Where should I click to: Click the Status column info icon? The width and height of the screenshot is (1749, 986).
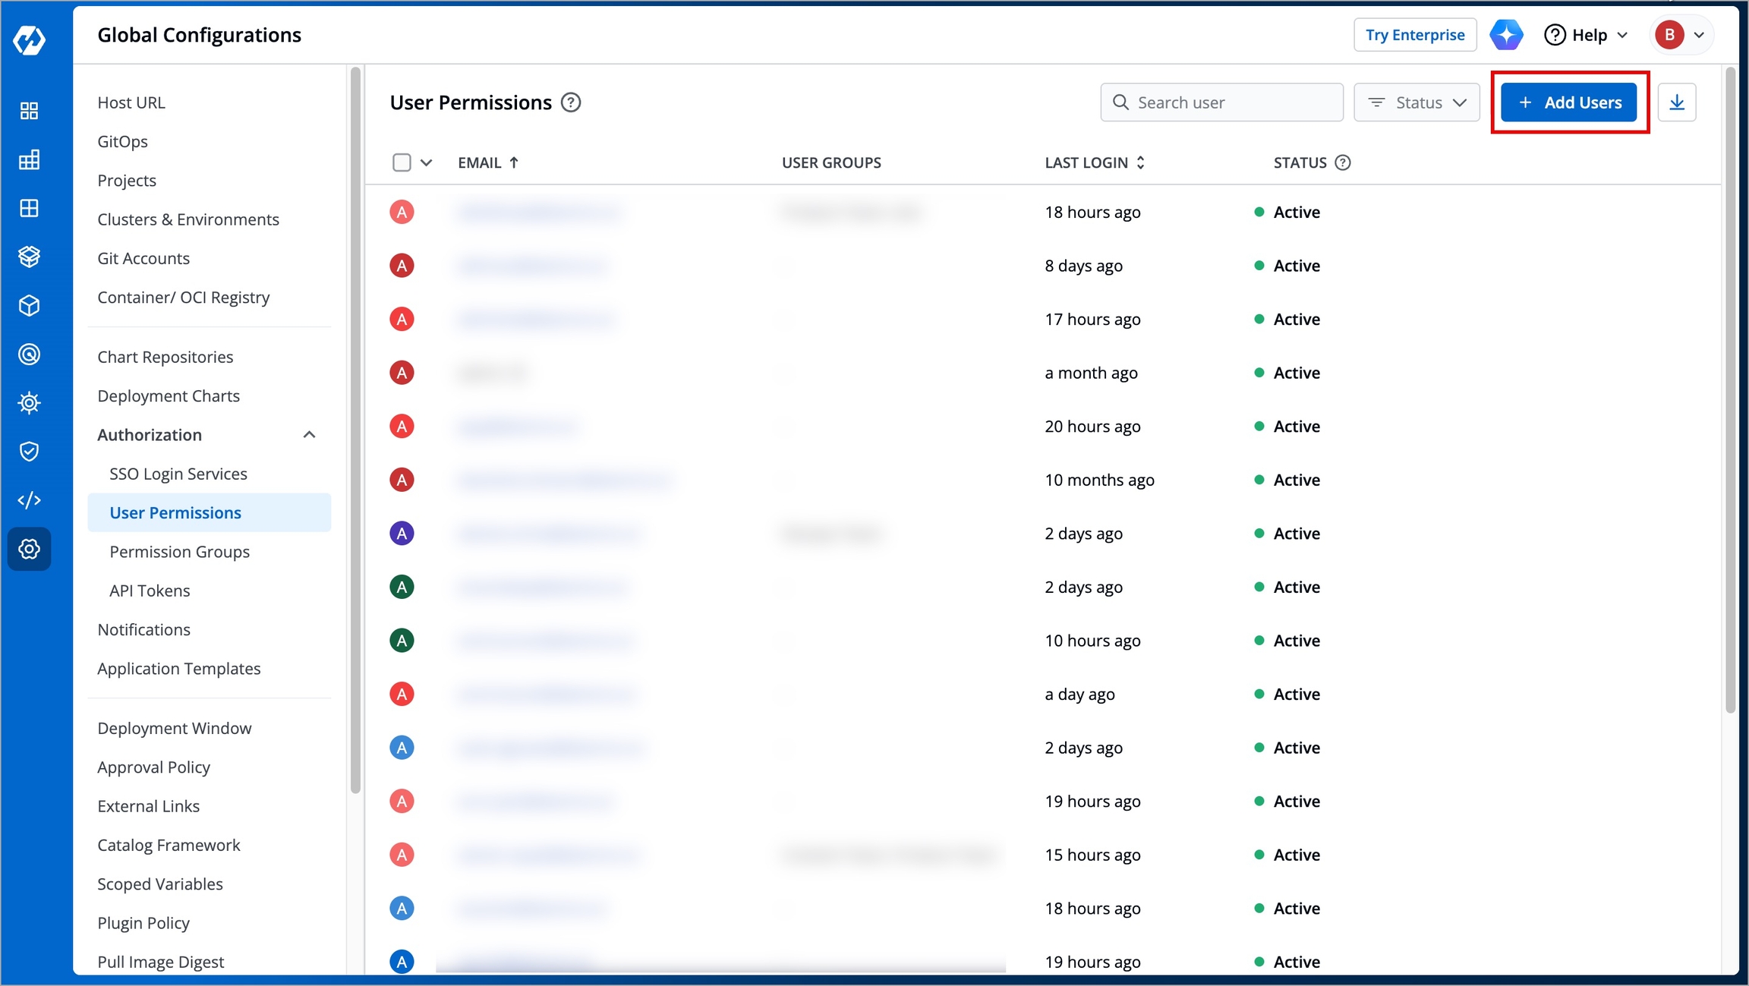pos(1343,162)
